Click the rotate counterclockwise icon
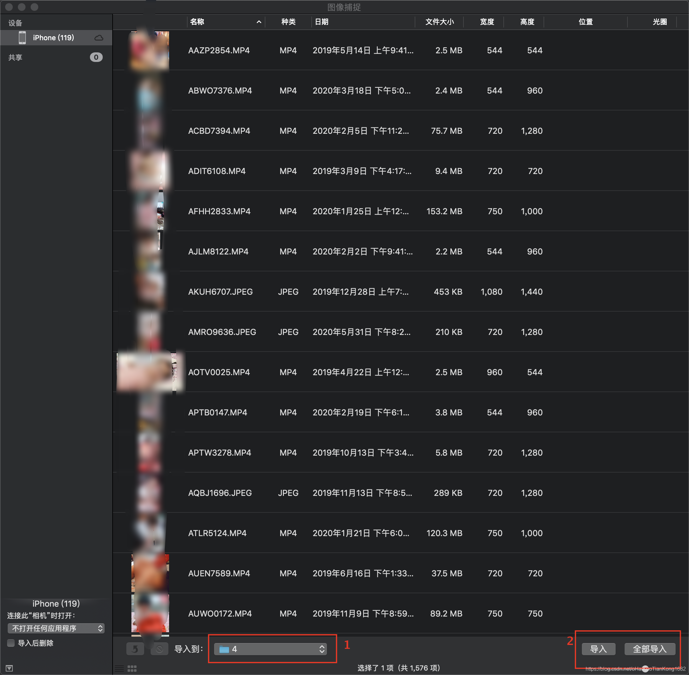The image size is (689, 675). (135, 649)
